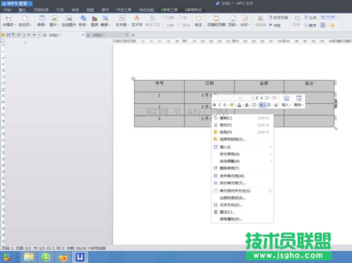Open 表格属性(R)... from context menu

pyautogui.click(x=242, y=219)
